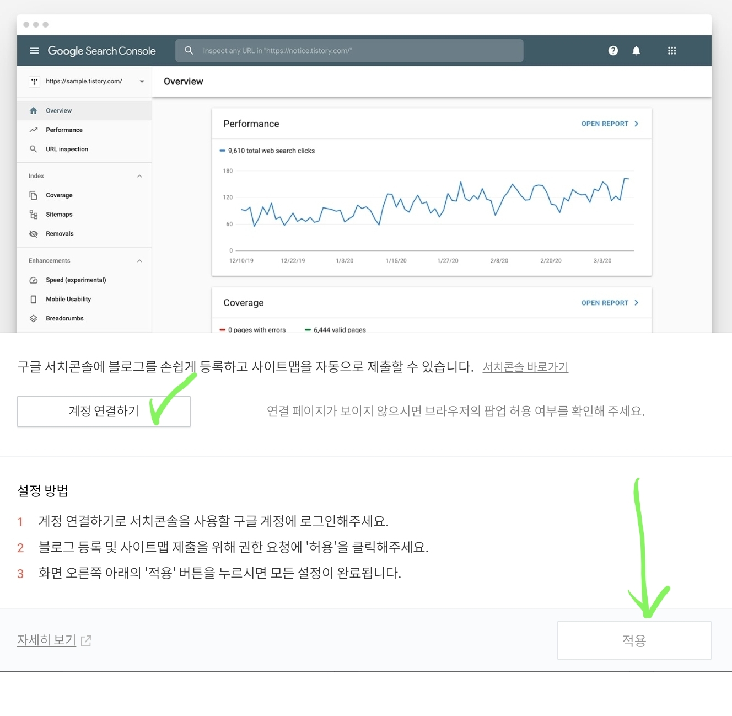
Task: Click the Inspect any URL search field
Action: (x=349, y=51)
